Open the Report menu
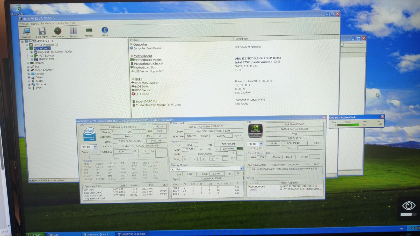 35,24
